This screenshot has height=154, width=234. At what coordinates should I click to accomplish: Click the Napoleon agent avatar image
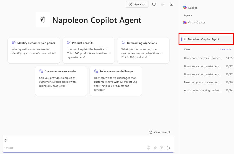[x=43, y=20]
